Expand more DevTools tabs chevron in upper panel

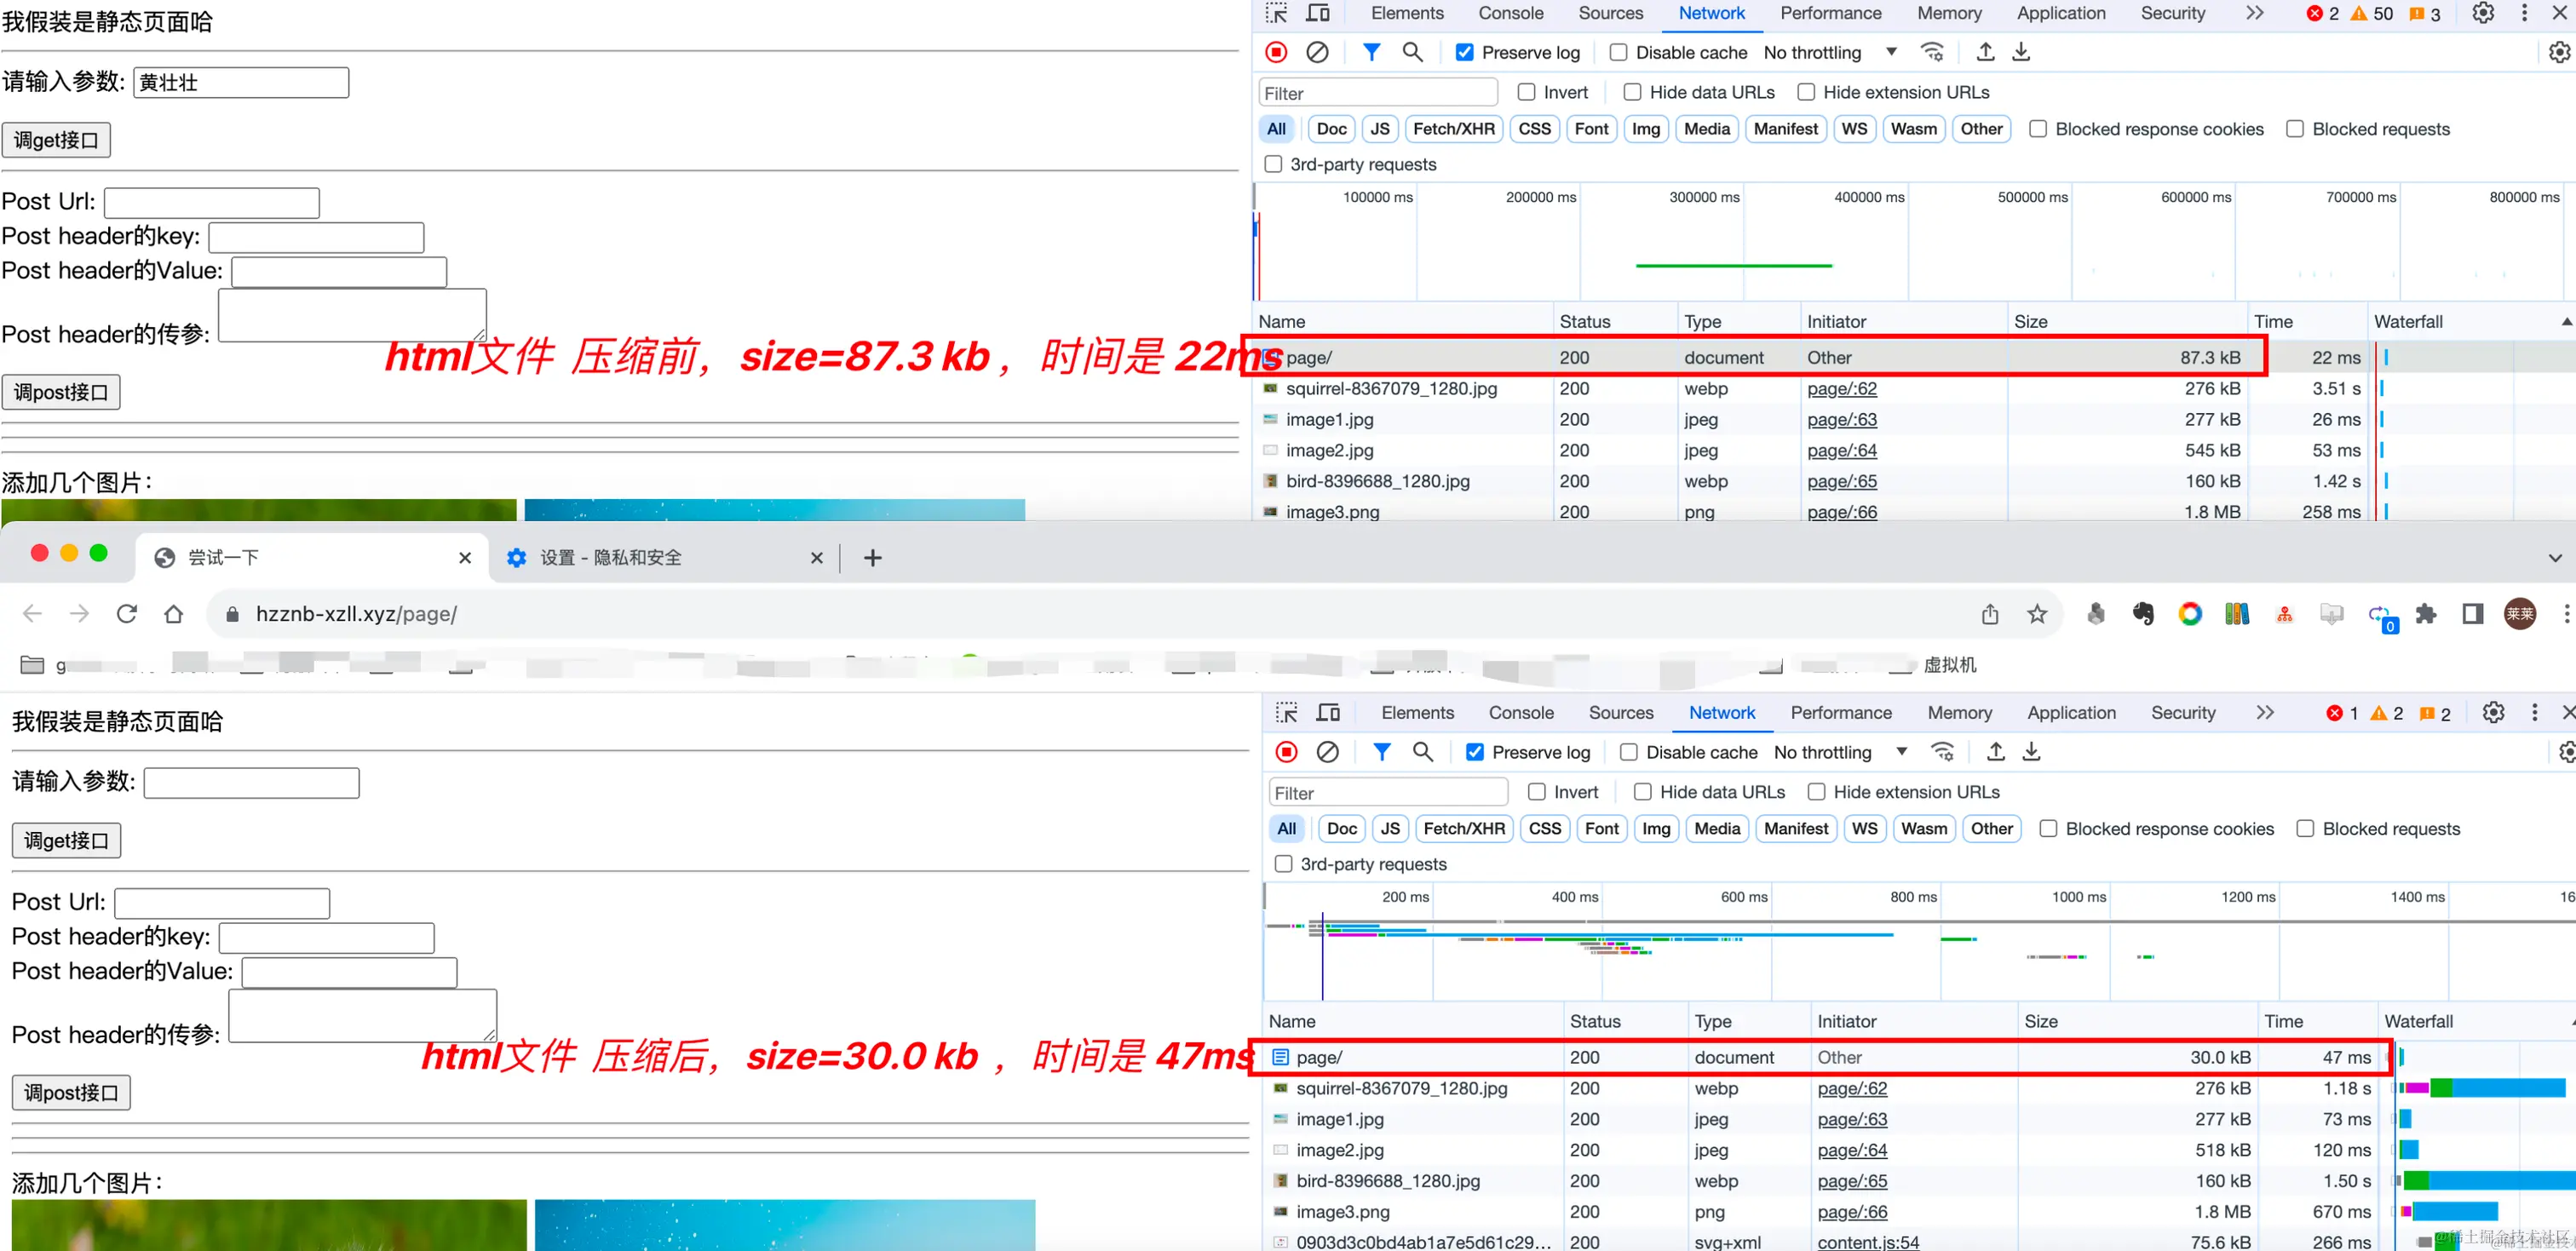pyautogui.click(x=2254, y=13)
